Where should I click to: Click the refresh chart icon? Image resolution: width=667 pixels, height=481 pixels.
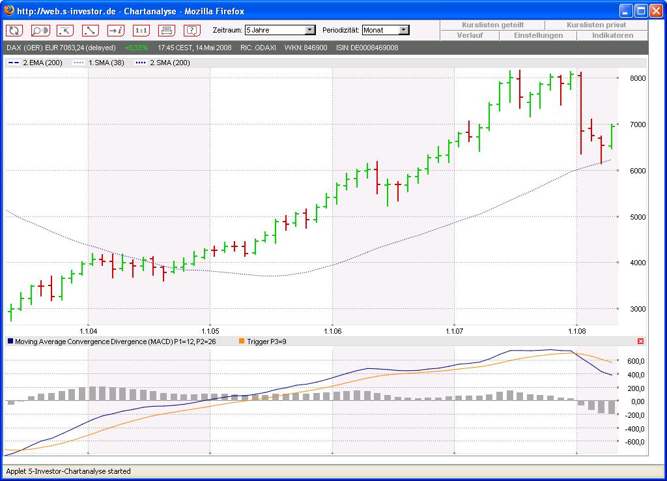(14, 31)
